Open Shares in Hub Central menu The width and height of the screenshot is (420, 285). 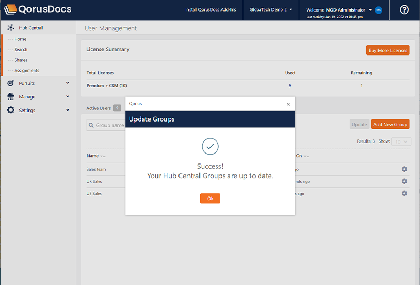21,60
